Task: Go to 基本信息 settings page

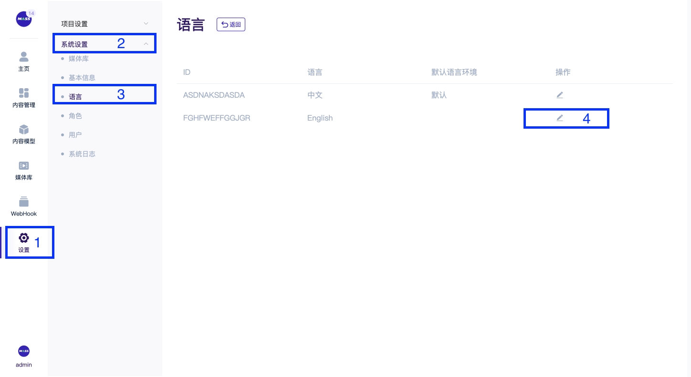Action: tap(82, 78)
